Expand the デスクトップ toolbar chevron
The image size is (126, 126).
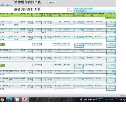pyautogui.click(x=116, y=99)
